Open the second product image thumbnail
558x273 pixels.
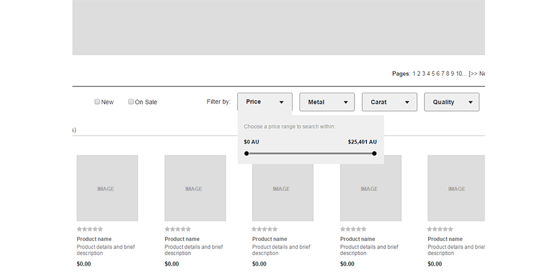tap(195, 188)
